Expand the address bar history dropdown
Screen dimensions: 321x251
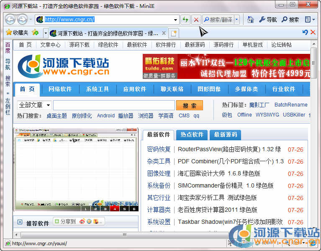click(x=175, y=20)
